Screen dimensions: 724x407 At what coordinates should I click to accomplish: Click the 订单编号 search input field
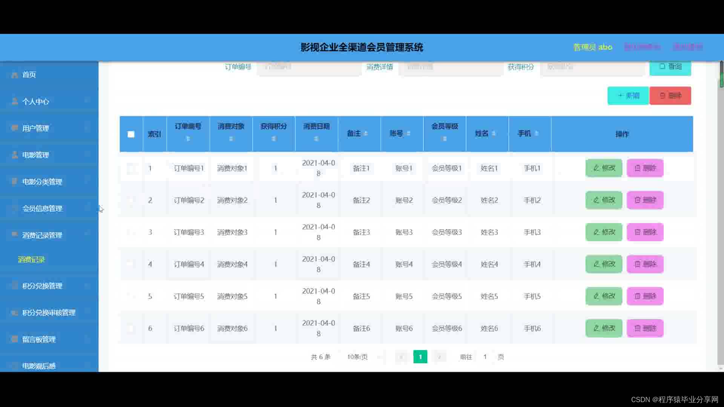coord(309,67)
